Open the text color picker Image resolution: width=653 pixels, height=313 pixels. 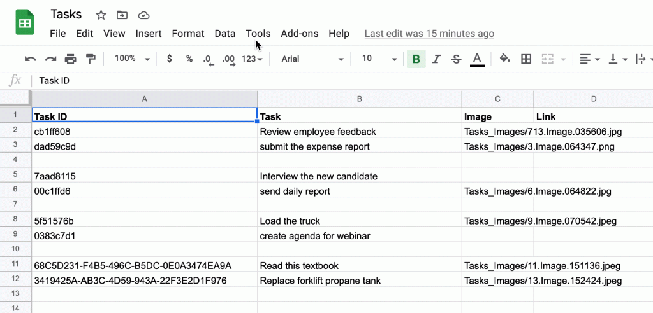[477, 59]
